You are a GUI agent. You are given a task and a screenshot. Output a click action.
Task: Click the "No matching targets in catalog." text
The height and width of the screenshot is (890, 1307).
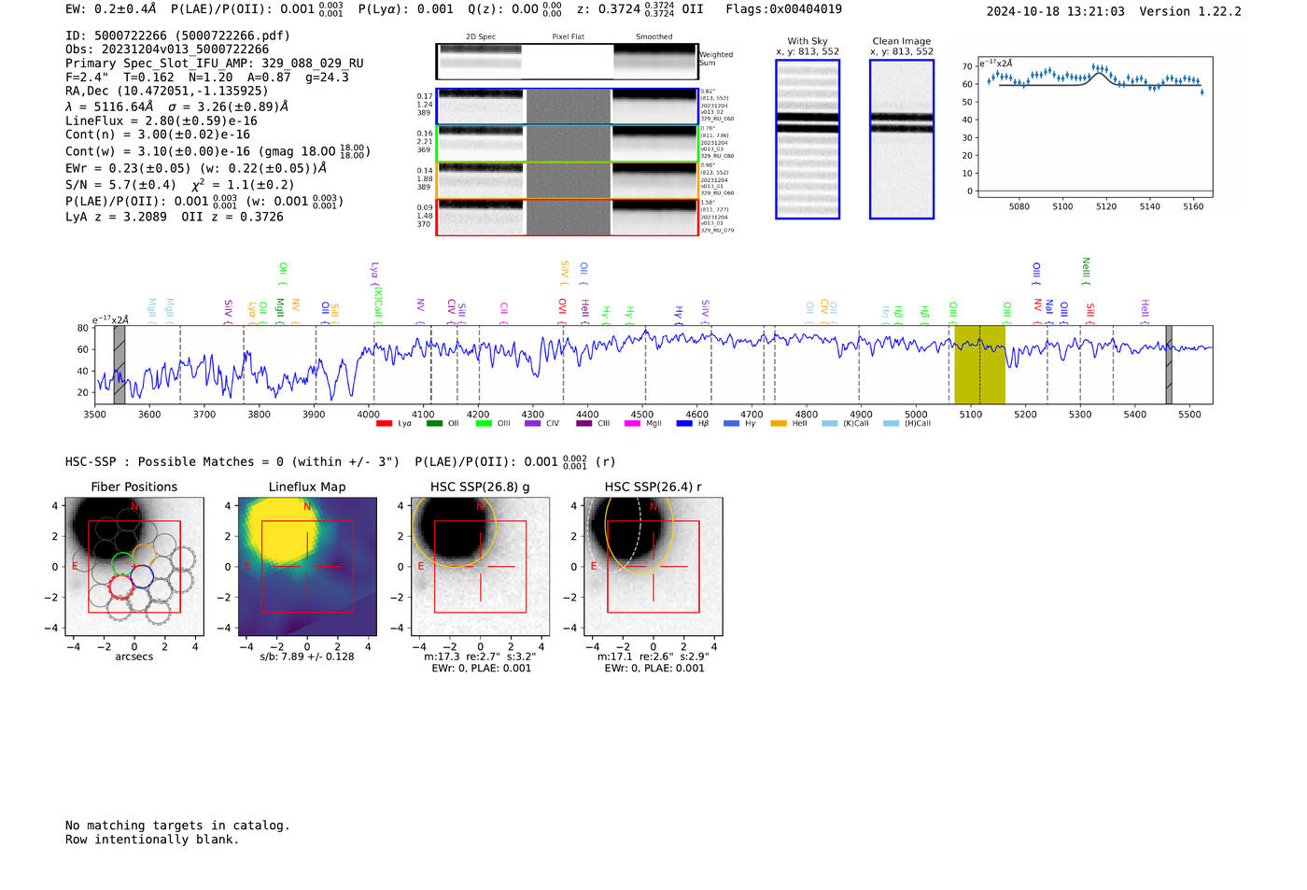(x=177, y=826)
